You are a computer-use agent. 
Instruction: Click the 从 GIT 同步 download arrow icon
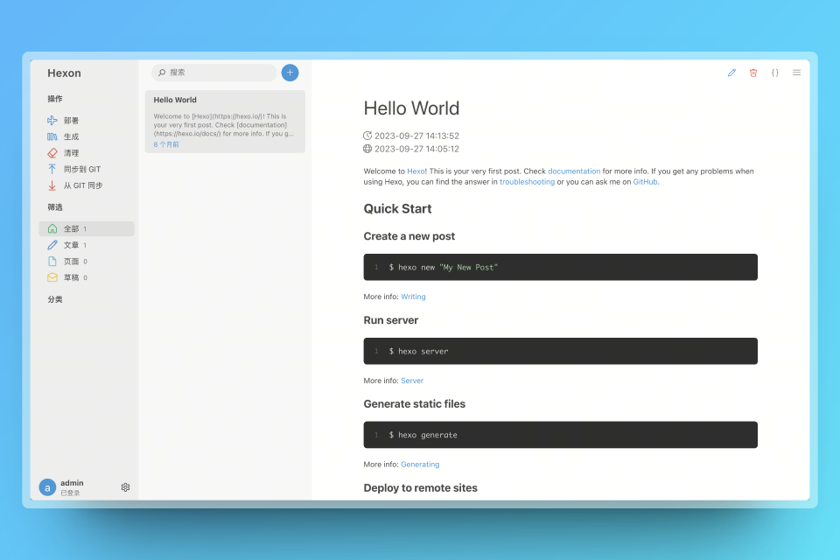click(x=52, y=185)
